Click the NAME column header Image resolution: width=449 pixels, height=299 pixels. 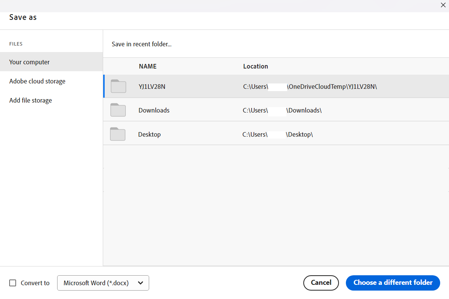tap(148, 66)
